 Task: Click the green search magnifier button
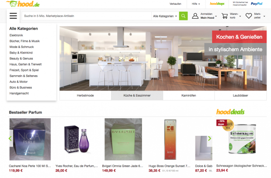pyautogui.click(x=183, y=16)
